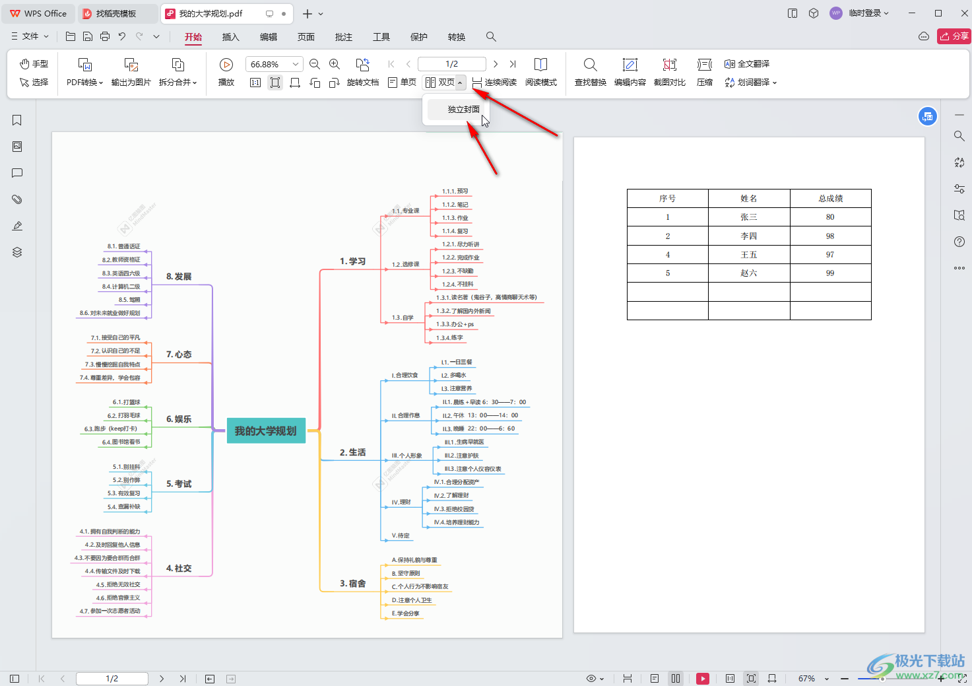Switch to 找稻壳模板 tab
972x686 pixels.
pos(117,13)
